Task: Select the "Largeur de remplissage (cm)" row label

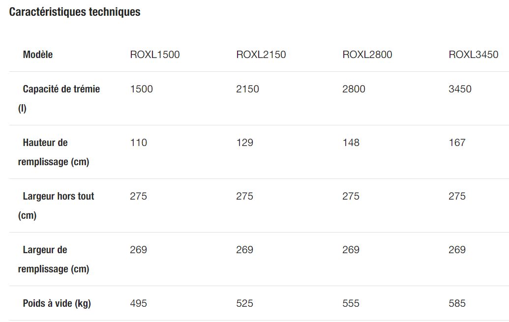Action: [x=54, y=259]
